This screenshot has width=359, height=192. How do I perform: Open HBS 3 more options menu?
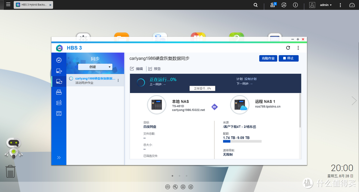[298, 48]
